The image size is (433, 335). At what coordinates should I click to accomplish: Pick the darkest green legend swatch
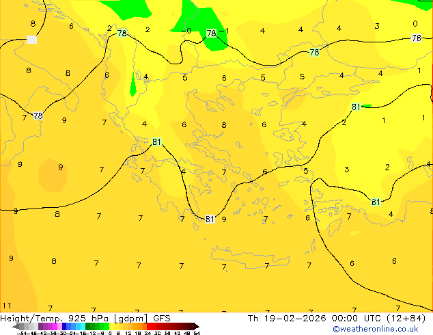(x=88, y=326)
